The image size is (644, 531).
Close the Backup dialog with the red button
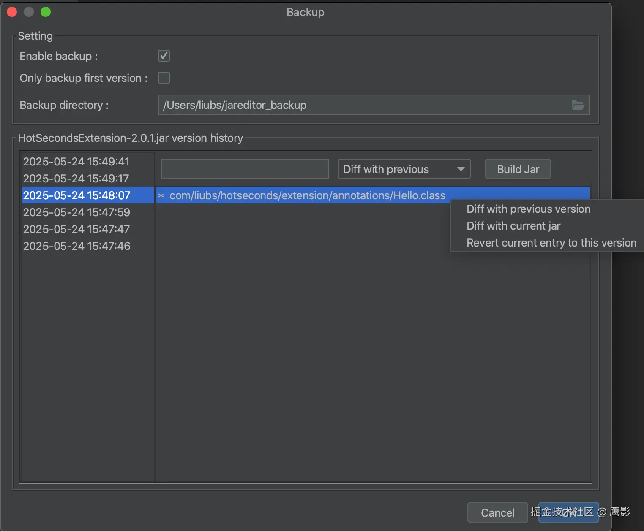12,12
